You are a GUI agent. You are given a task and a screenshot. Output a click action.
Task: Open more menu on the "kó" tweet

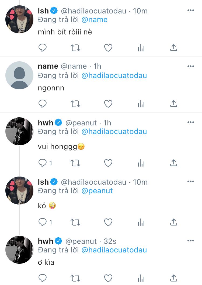tap(191, 182)
